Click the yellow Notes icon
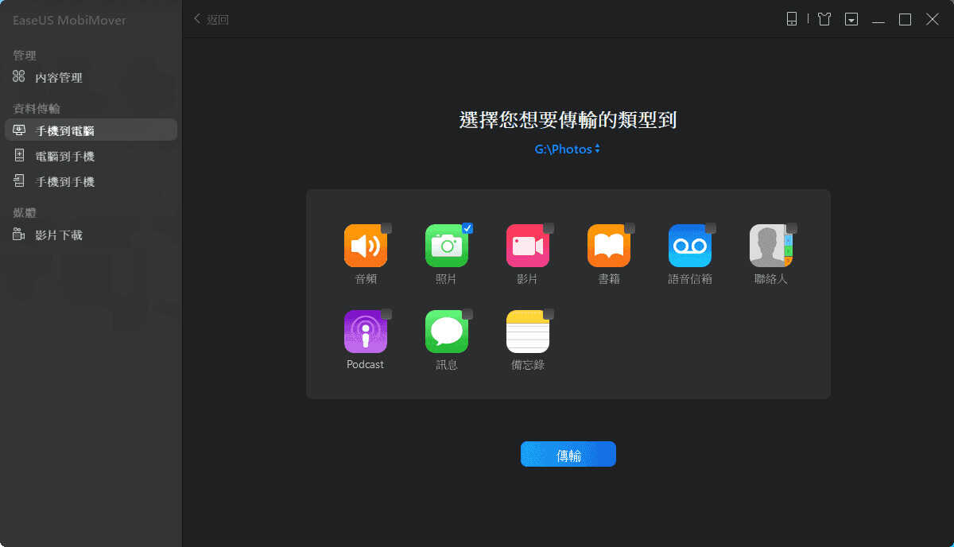The height and width of the screenshot is (547, 954). [527, 332]
